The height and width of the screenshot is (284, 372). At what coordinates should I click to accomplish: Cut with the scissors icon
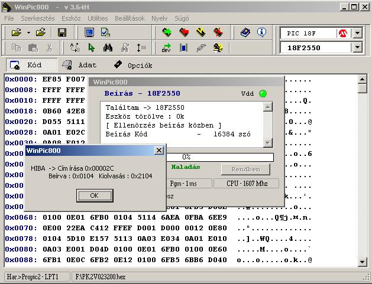coord(49,48)
